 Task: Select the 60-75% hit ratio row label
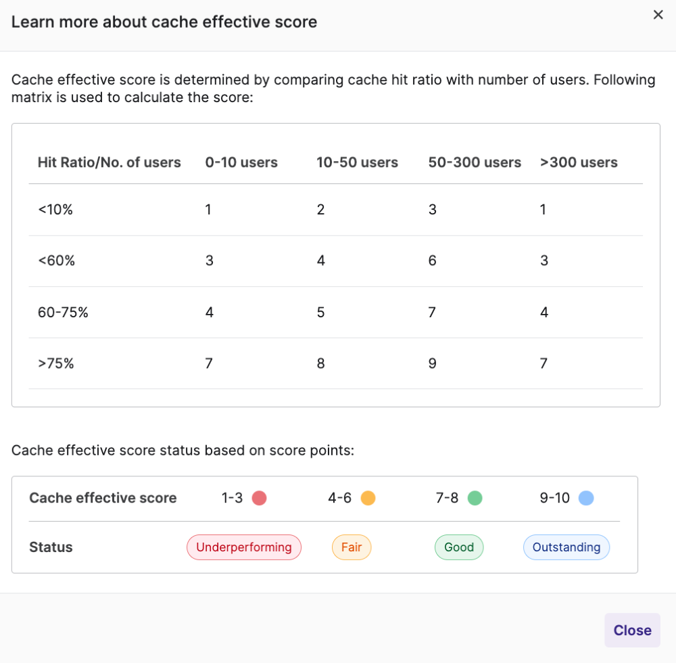coord(64,313)
